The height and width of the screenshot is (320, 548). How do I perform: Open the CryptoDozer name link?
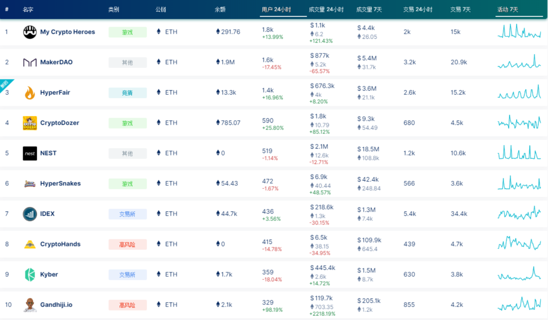coord(59,123)
